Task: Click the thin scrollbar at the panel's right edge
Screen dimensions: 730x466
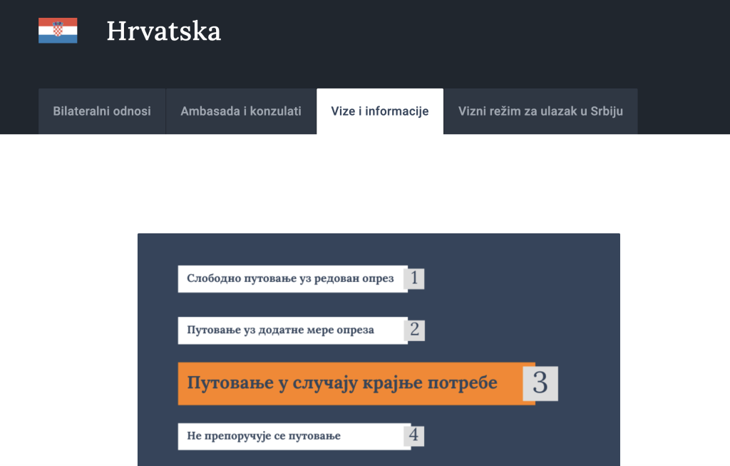Action: coord(617,350)
